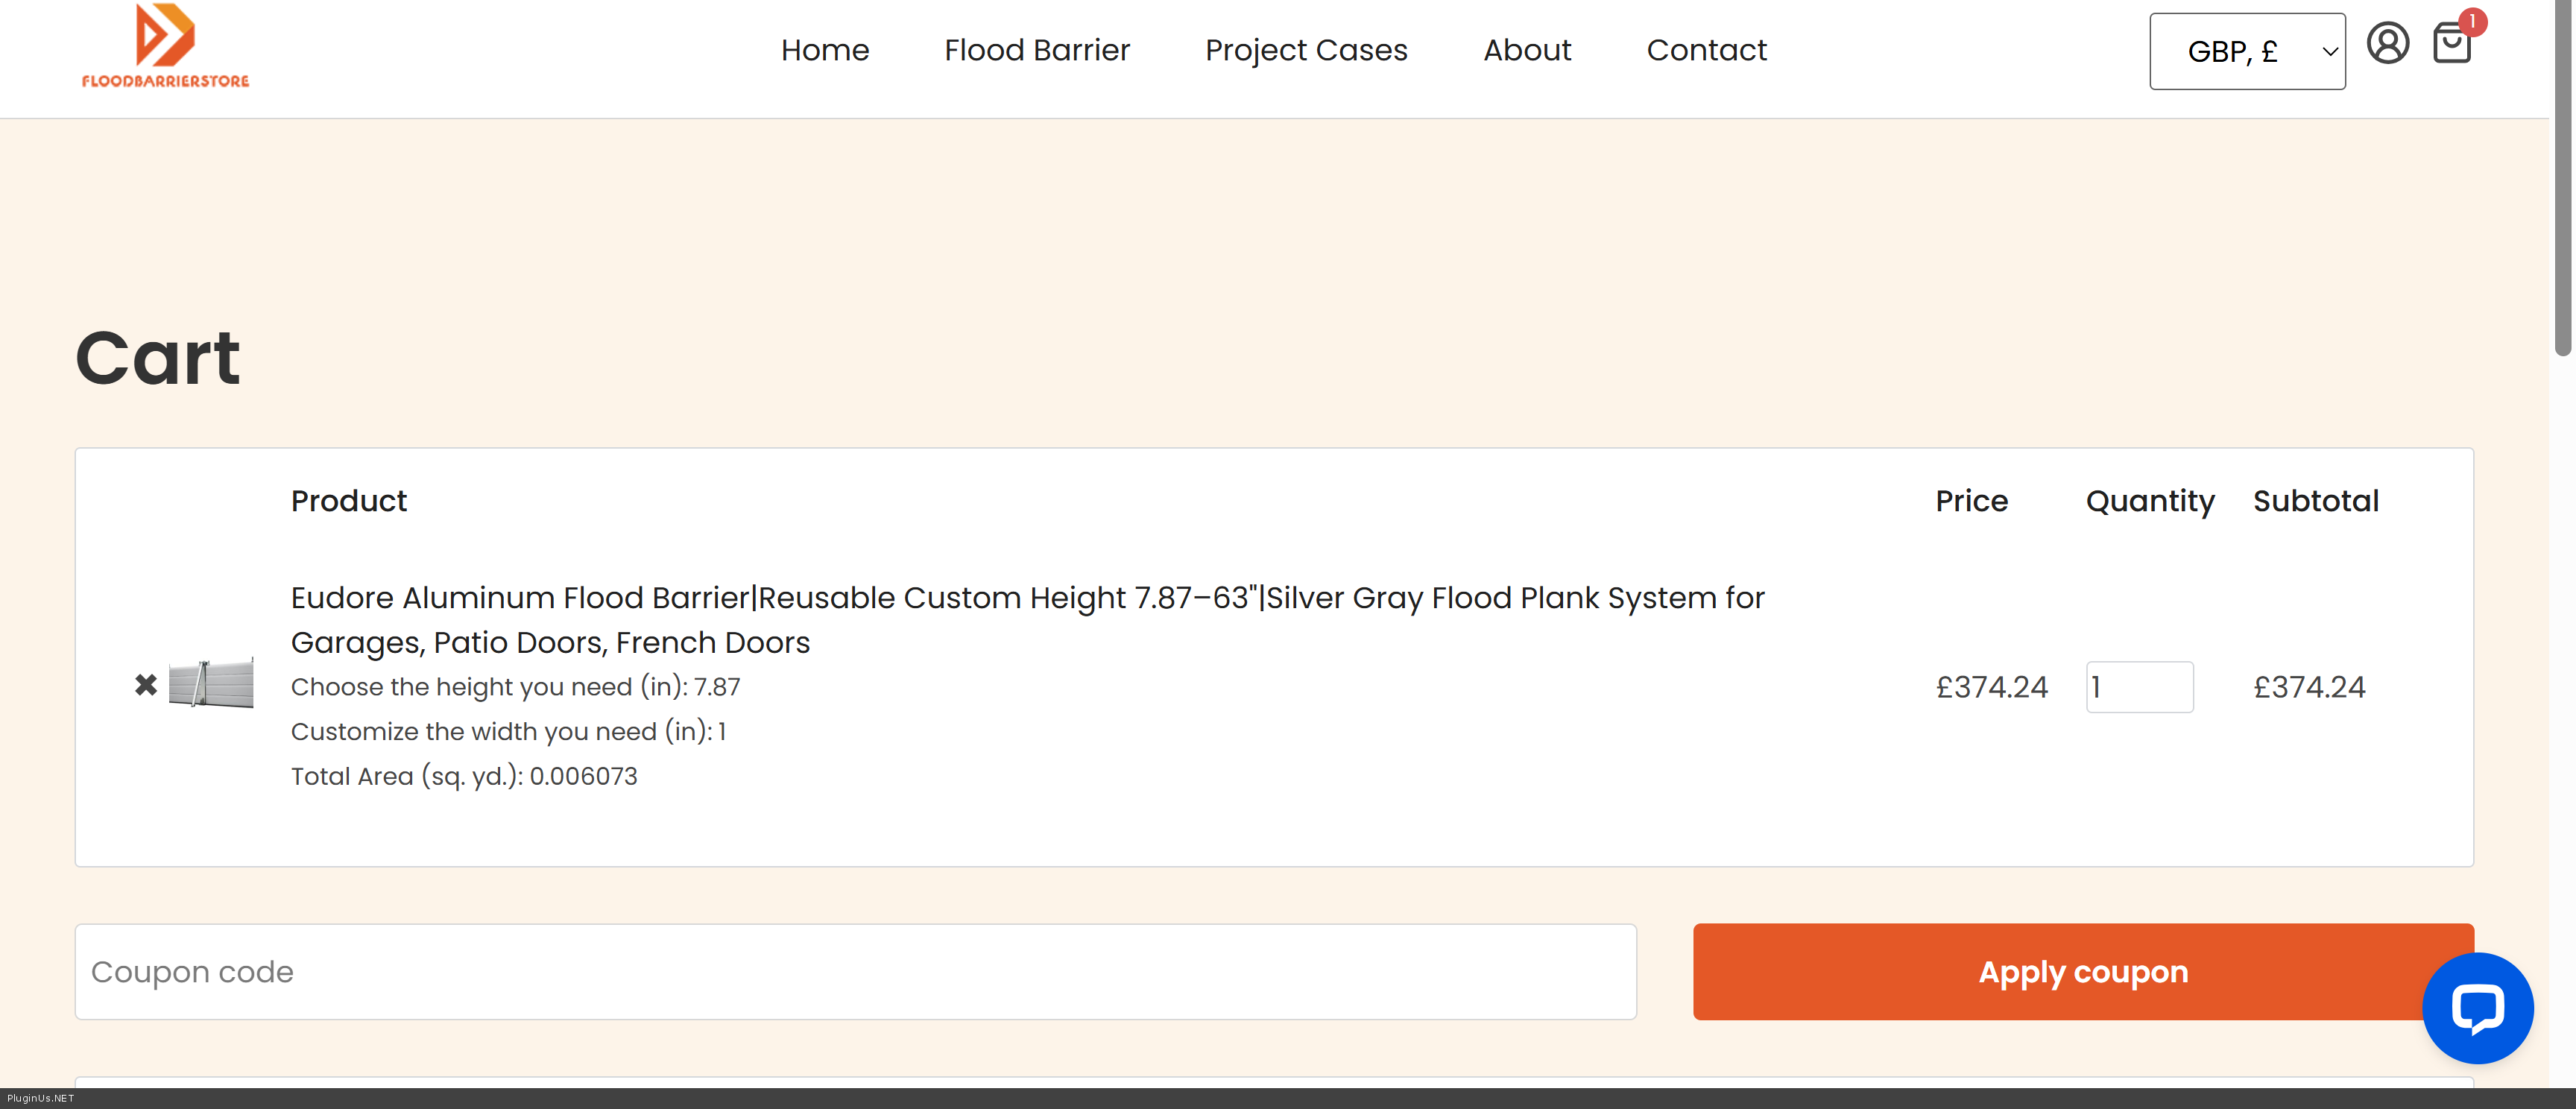Click the Cart page heading
The width and height of the screenshot is (2576, 1109).
coord(158,358)
